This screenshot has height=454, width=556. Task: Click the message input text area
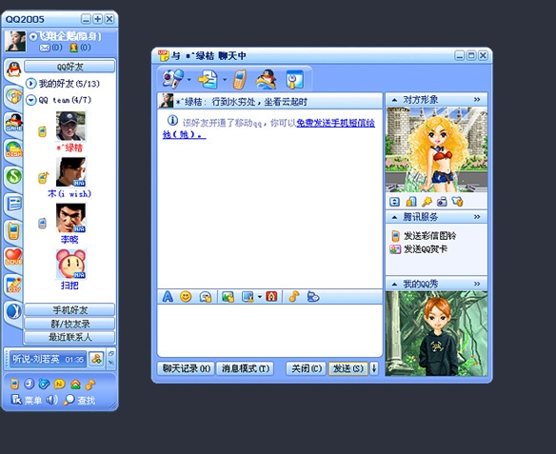pyautogui.click(x=269, y=330)
